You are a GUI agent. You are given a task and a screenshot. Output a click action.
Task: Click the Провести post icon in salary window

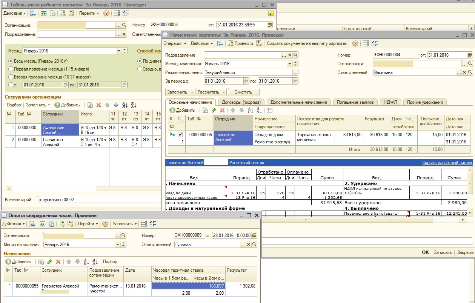(x=231, y=43)
